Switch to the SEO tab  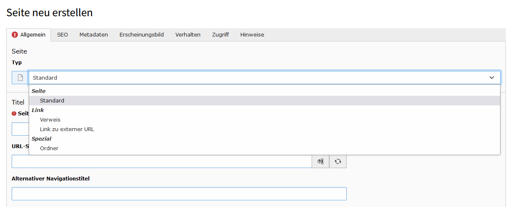coord(63,35)
